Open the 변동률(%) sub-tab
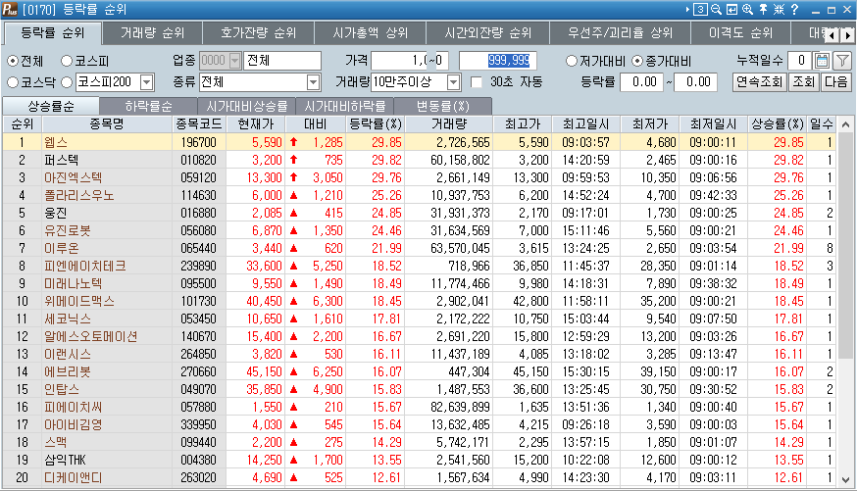 point(442,106)
